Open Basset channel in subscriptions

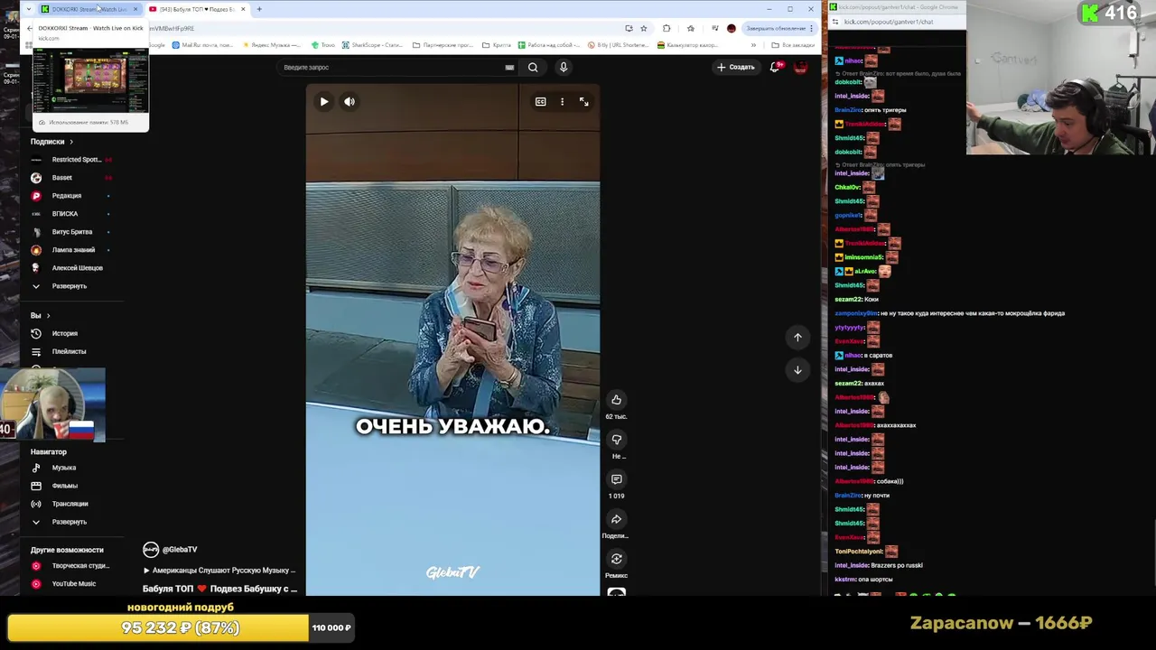click(70, 178)
